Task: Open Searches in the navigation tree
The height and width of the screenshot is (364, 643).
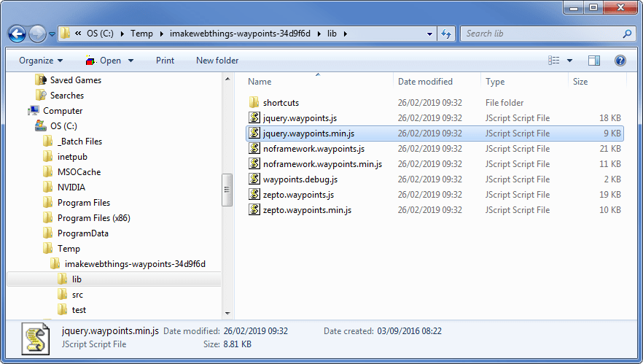Action: pyautogui.click(x=67, y=96)
